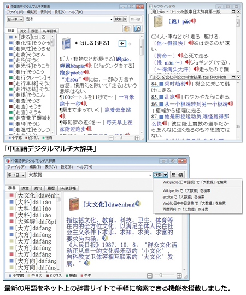Click the 繁→簡 button in bottom window
The height and width of the screenshot is (295, 246).
point(177,175)
